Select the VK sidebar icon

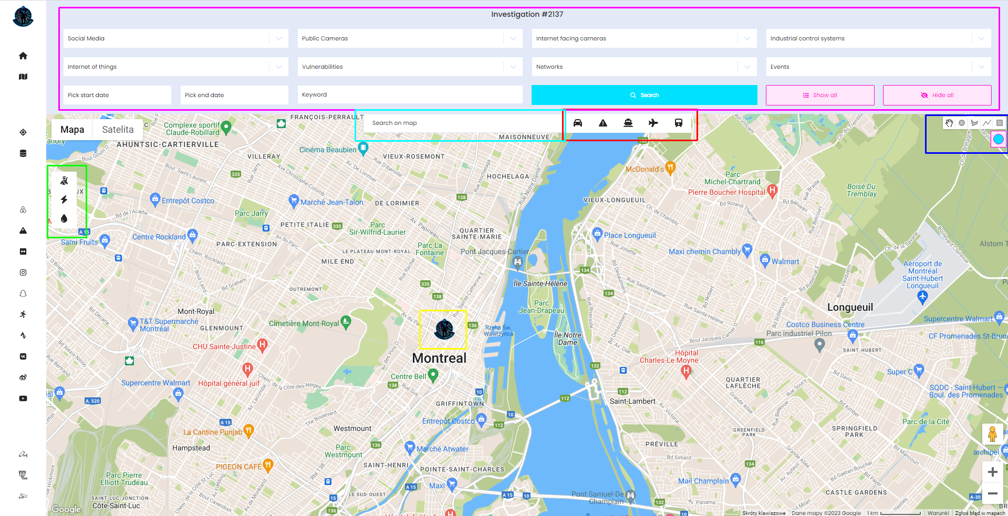pos(23,356)
